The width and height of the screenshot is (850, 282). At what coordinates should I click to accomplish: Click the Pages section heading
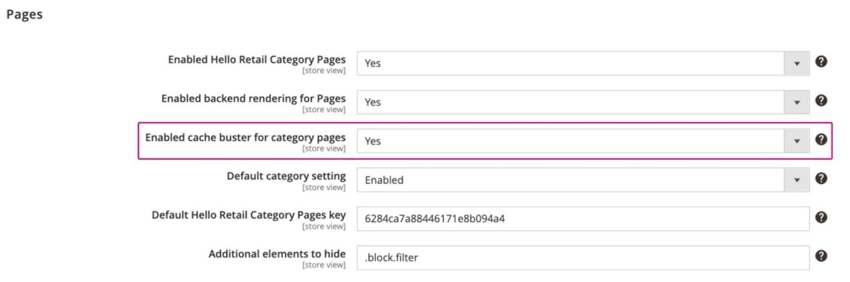tap(24, 14)
